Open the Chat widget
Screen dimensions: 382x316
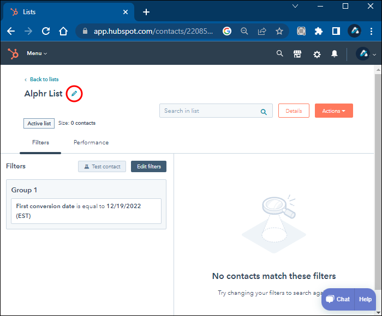click(338, 299)
